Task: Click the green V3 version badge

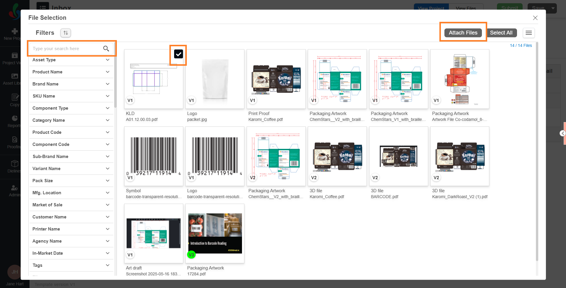Action: coord(191,255)
